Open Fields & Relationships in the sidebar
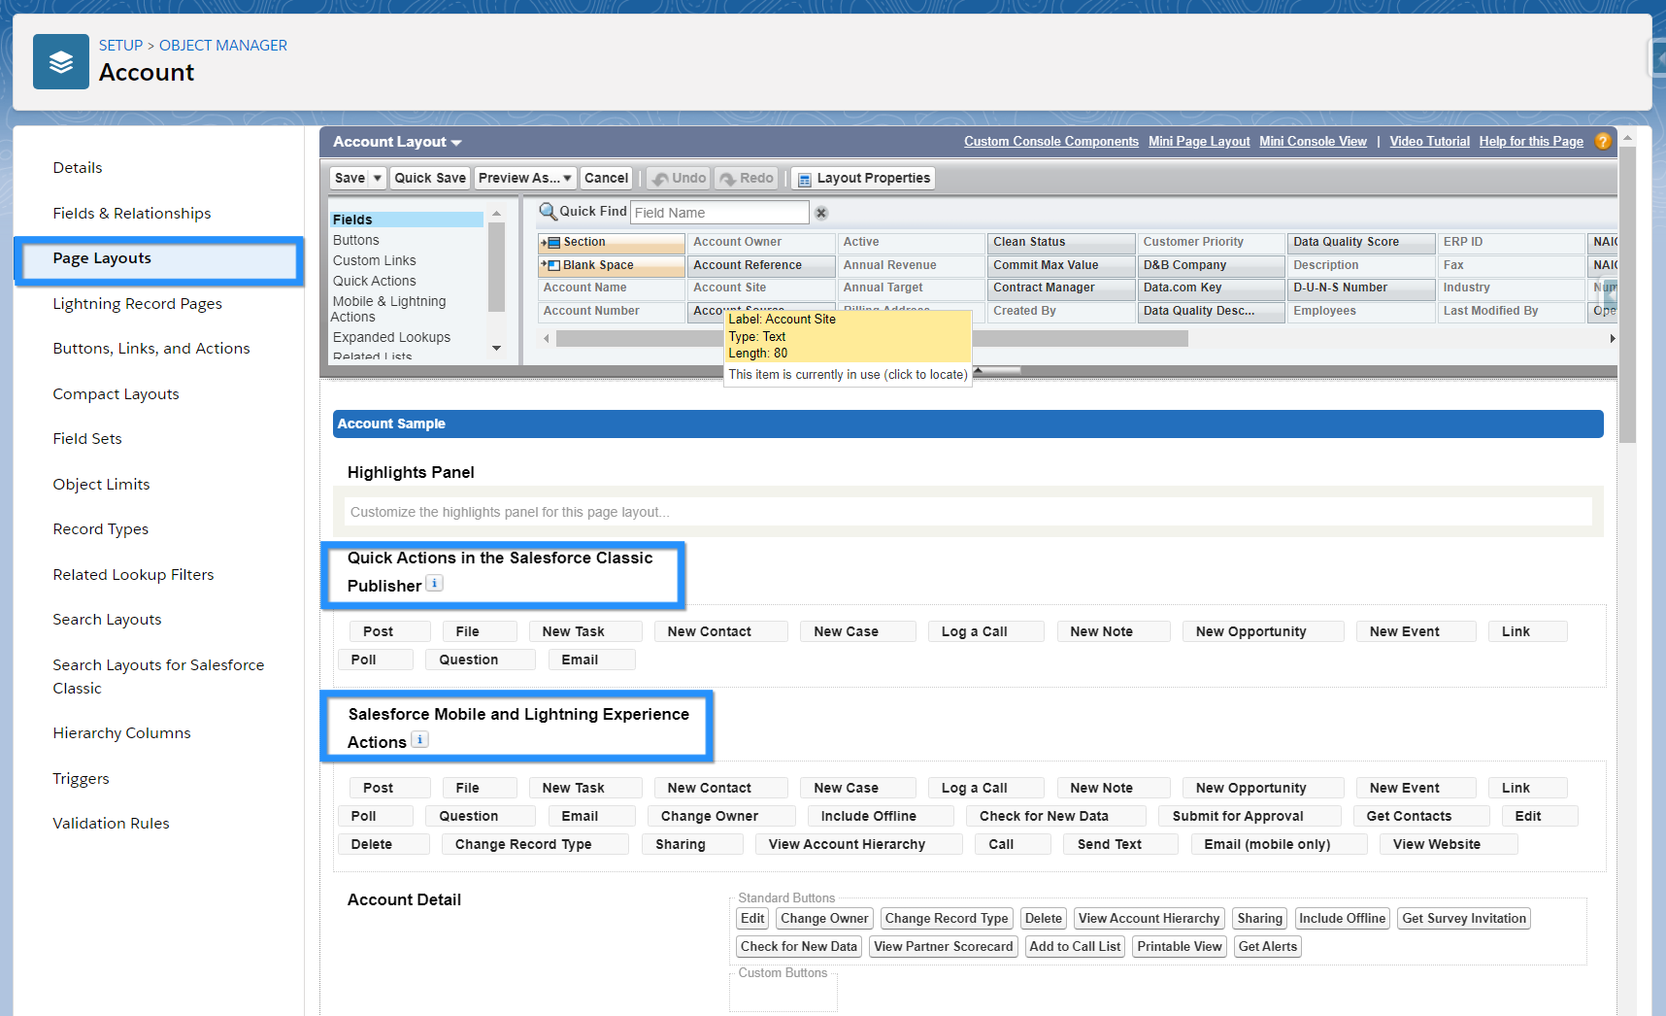The height and width of the screenshot is (1016, 1666). 132,214
